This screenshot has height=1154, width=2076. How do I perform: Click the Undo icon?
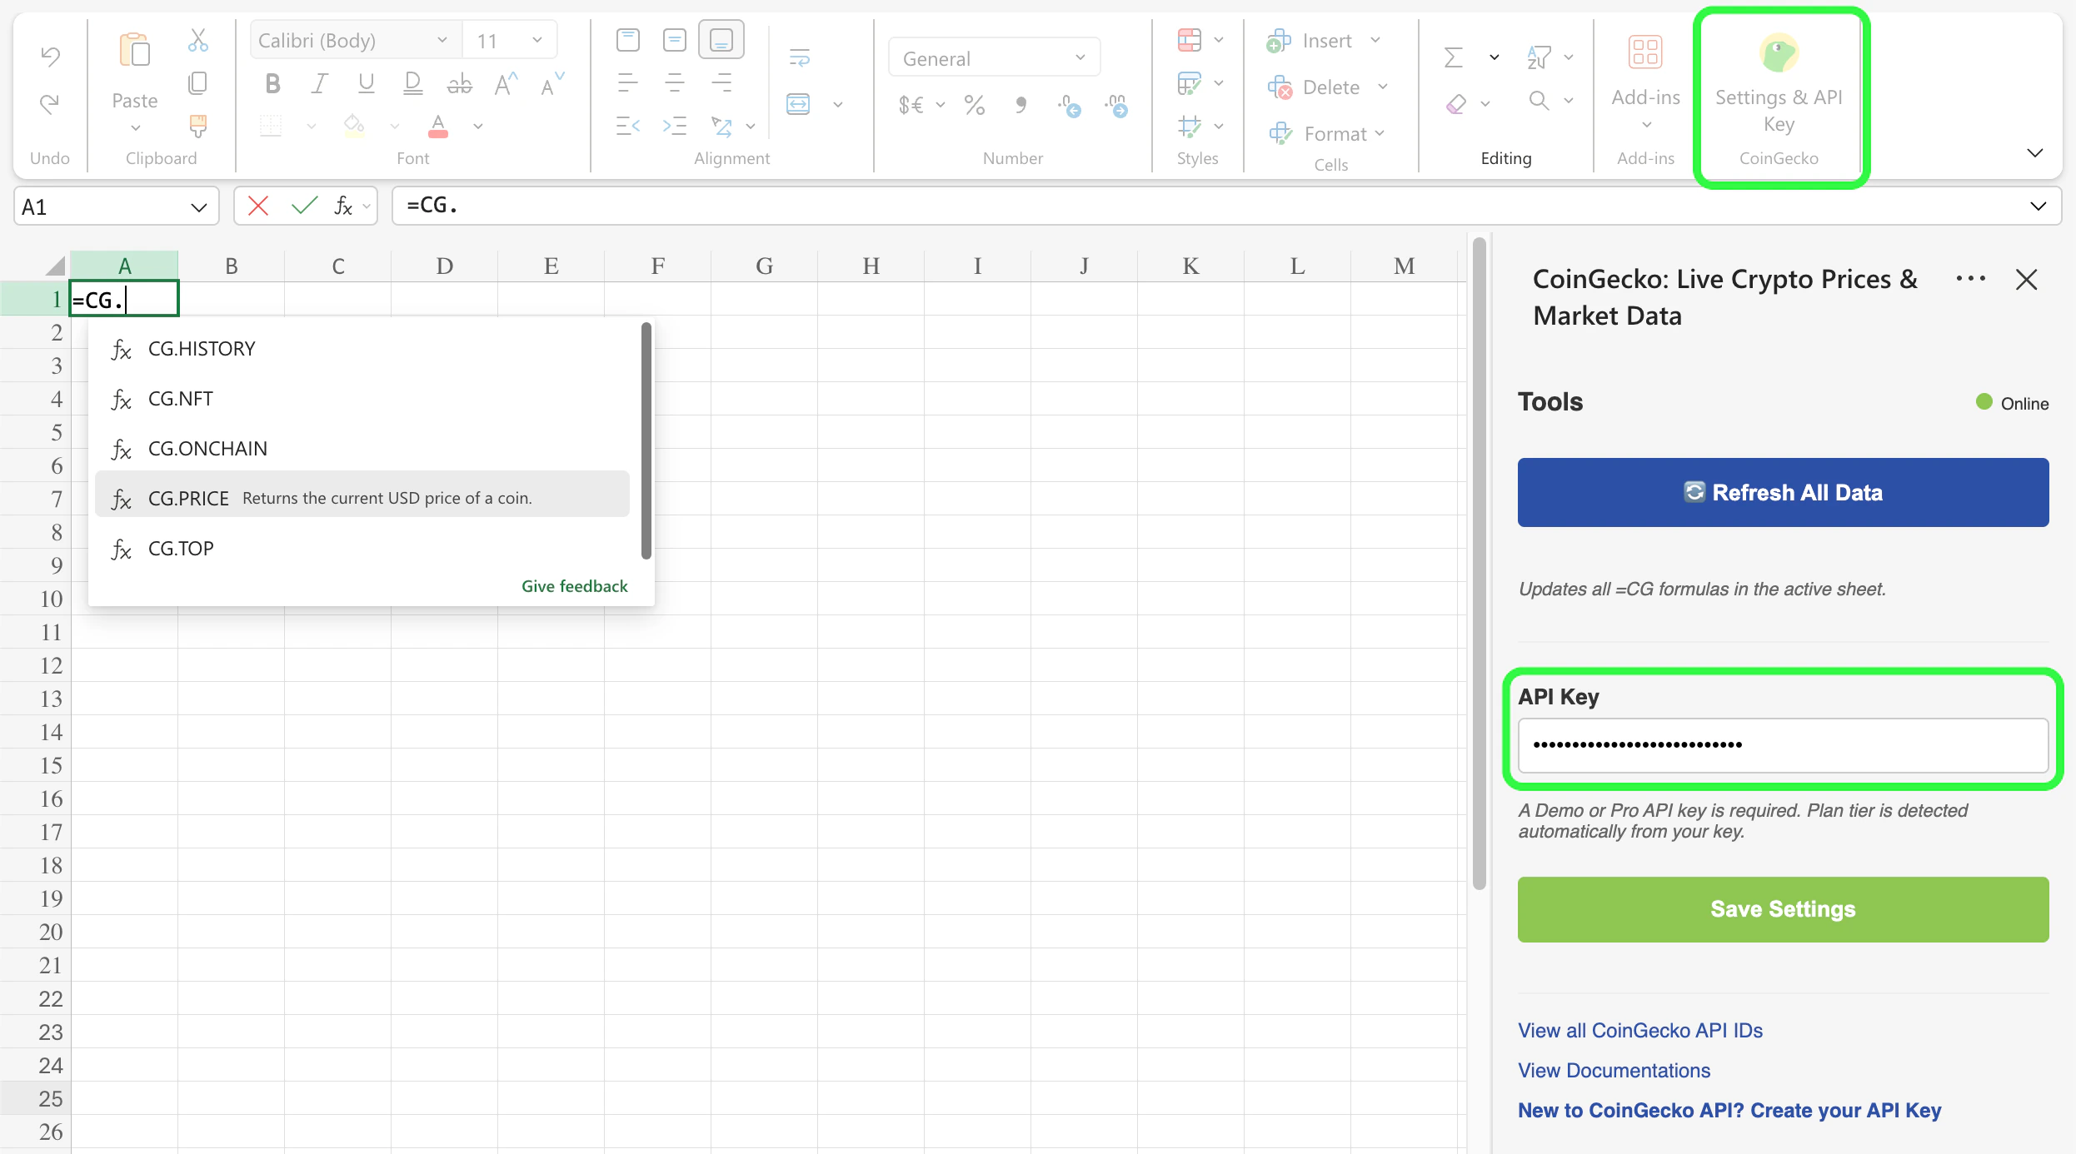click(49, 57)
